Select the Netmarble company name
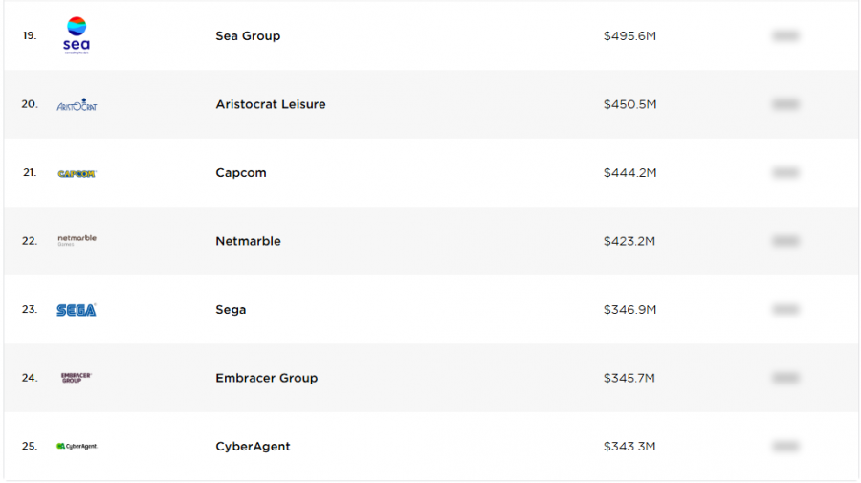The height and width of the screenshot is (483, 861). (x=248, y=241)
